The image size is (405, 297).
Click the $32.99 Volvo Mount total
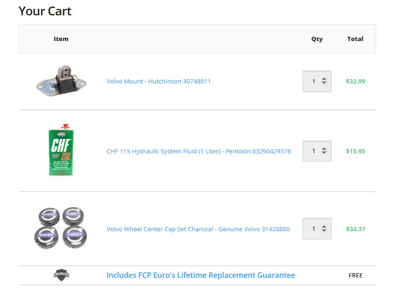355,81
